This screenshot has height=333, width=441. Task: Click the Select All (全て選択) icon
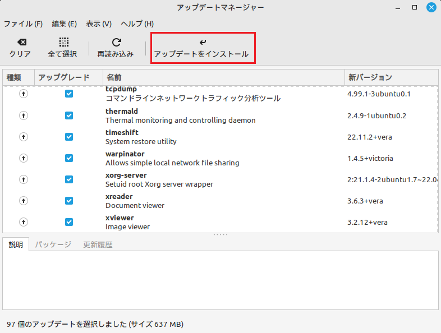point(64,42)
